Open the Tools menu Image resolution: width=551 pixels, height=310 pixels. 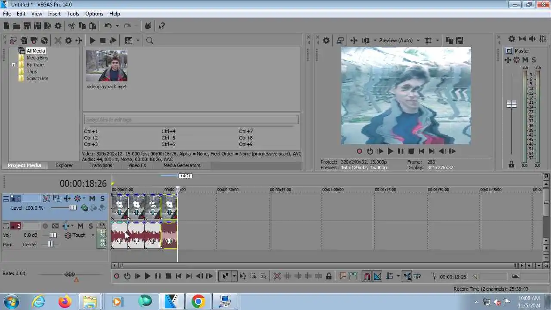pyautogui.click(x=73, y=14)
